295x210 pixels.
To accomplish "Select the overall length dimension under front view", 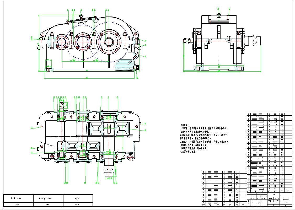I will click(87, 78).
